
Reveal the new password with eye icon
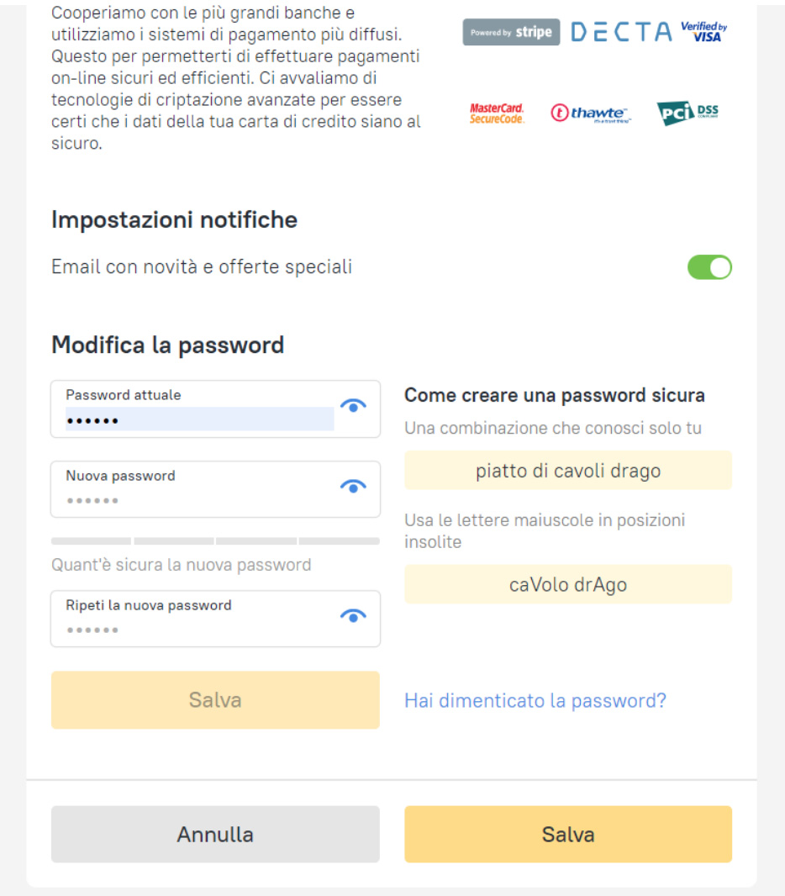click(354, 486)
